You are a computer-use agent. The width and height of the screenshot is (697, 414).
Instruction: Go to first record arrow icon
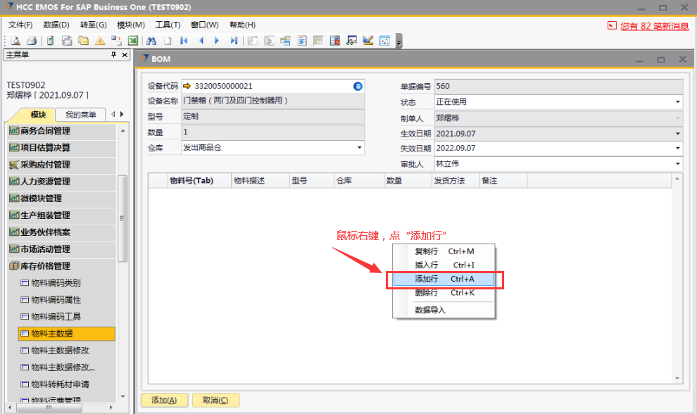(x=184, y=41)
